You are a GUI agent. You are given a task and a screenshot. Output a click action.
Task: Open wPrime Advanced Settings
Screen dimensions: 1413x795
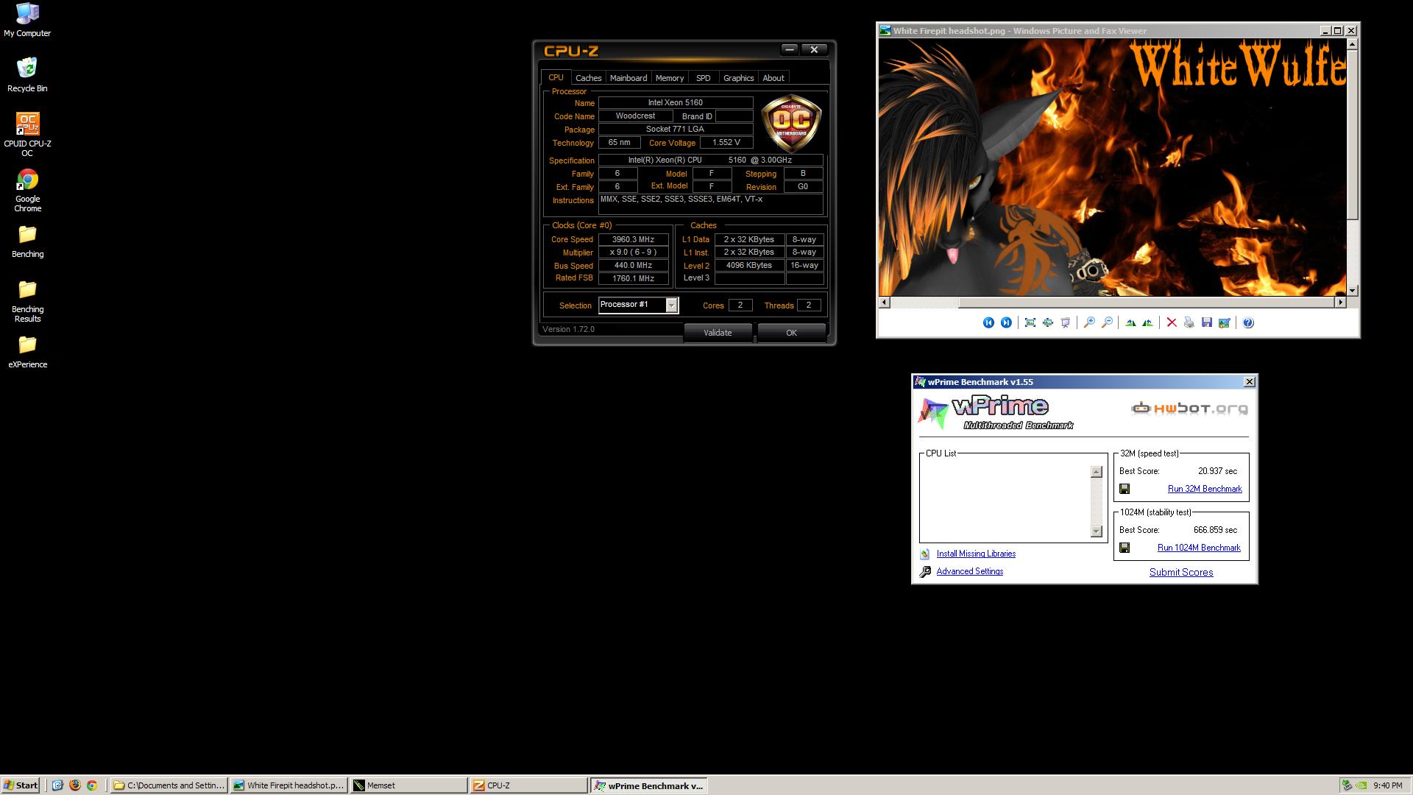(969, 571)
